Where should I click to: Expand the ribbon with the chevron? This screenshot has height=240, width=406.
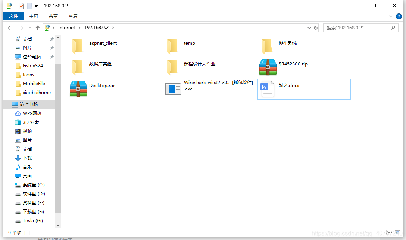click(390, 16)
